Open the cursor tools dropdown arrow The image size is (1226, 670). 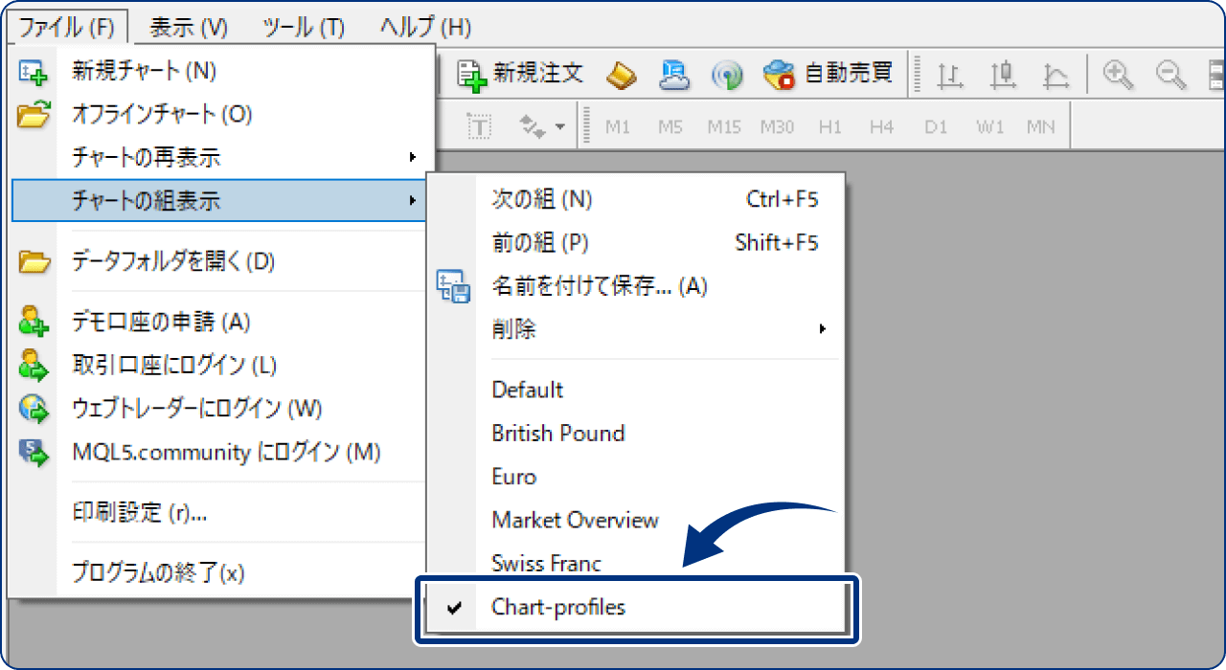click(x=559, y=126)
